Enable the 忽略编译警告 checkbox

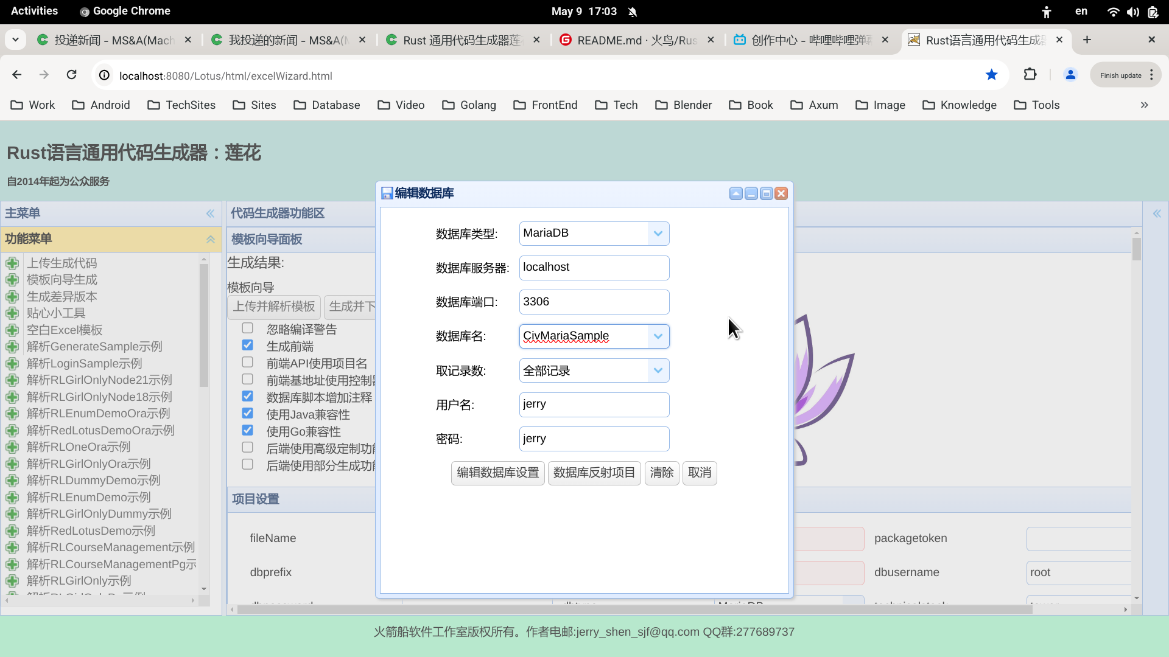pyautogui.click(x=247, y=328)
